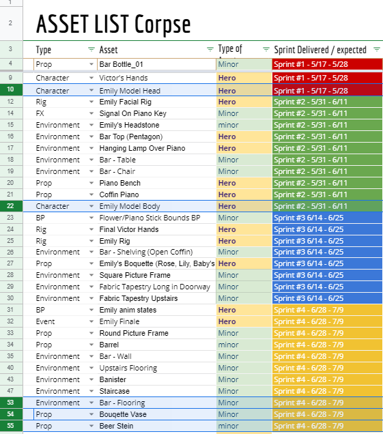The width and height of the screenshot is (383, 434).
Task: Open Type dropdown for Coffin Piano row
Action: [x=91, y=194]
